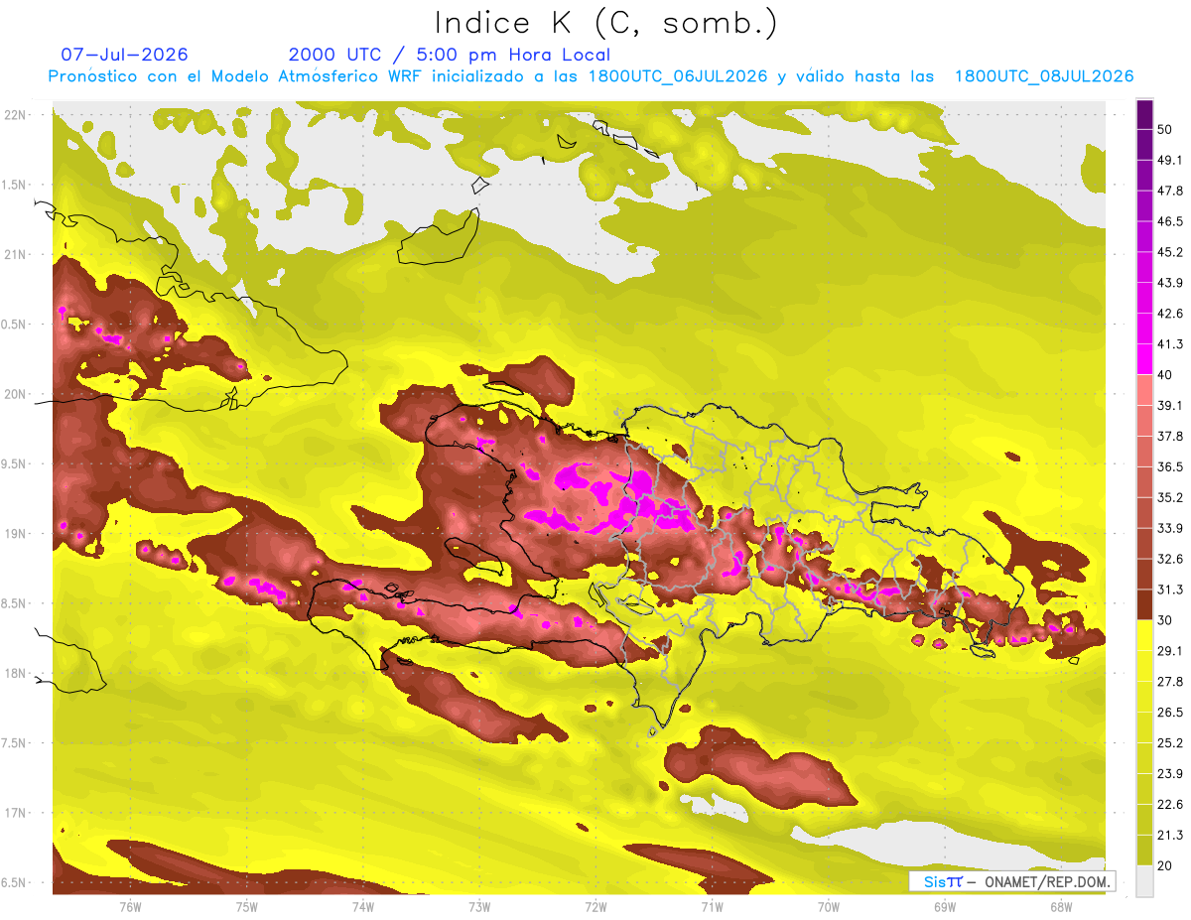Click the latitude label "19N"

click(14, 533)
